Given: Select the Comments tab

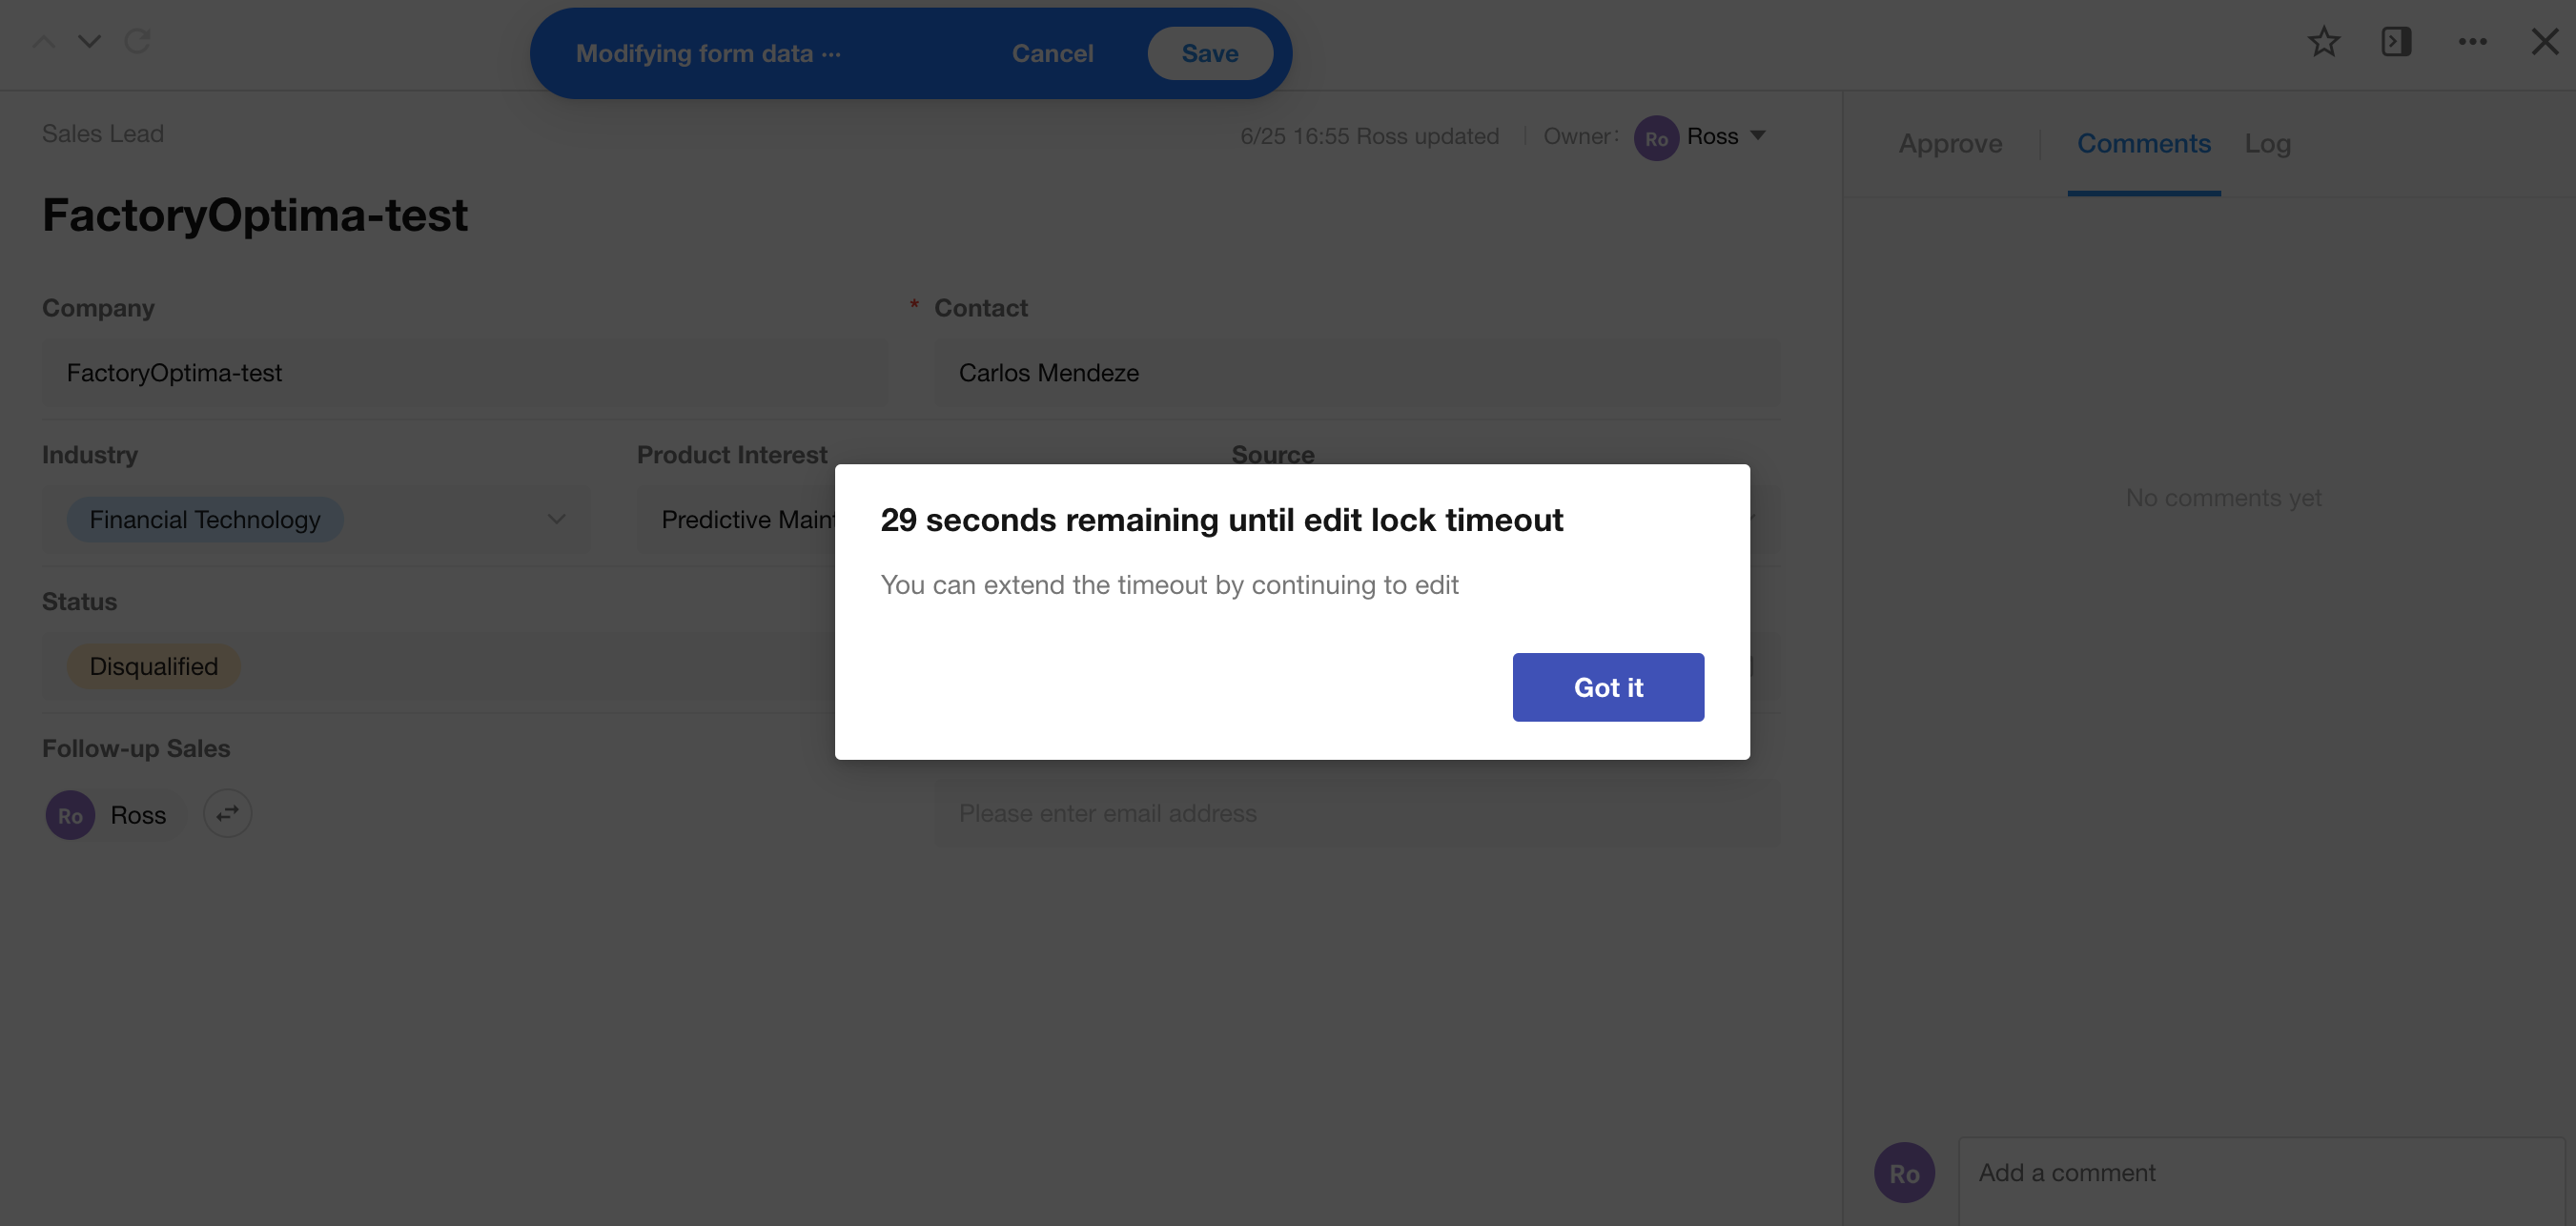Looking at the screenshot, I should coord(2143,144).
